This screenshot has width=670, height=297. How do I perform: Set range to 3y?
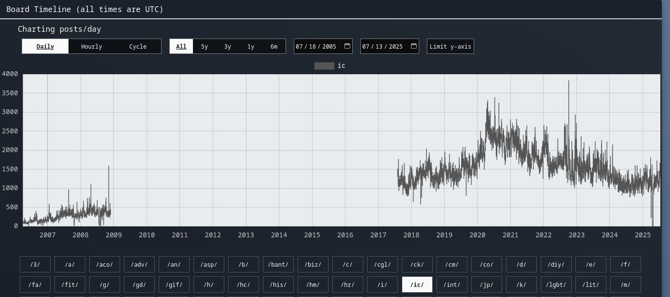[x=228, y=46]
